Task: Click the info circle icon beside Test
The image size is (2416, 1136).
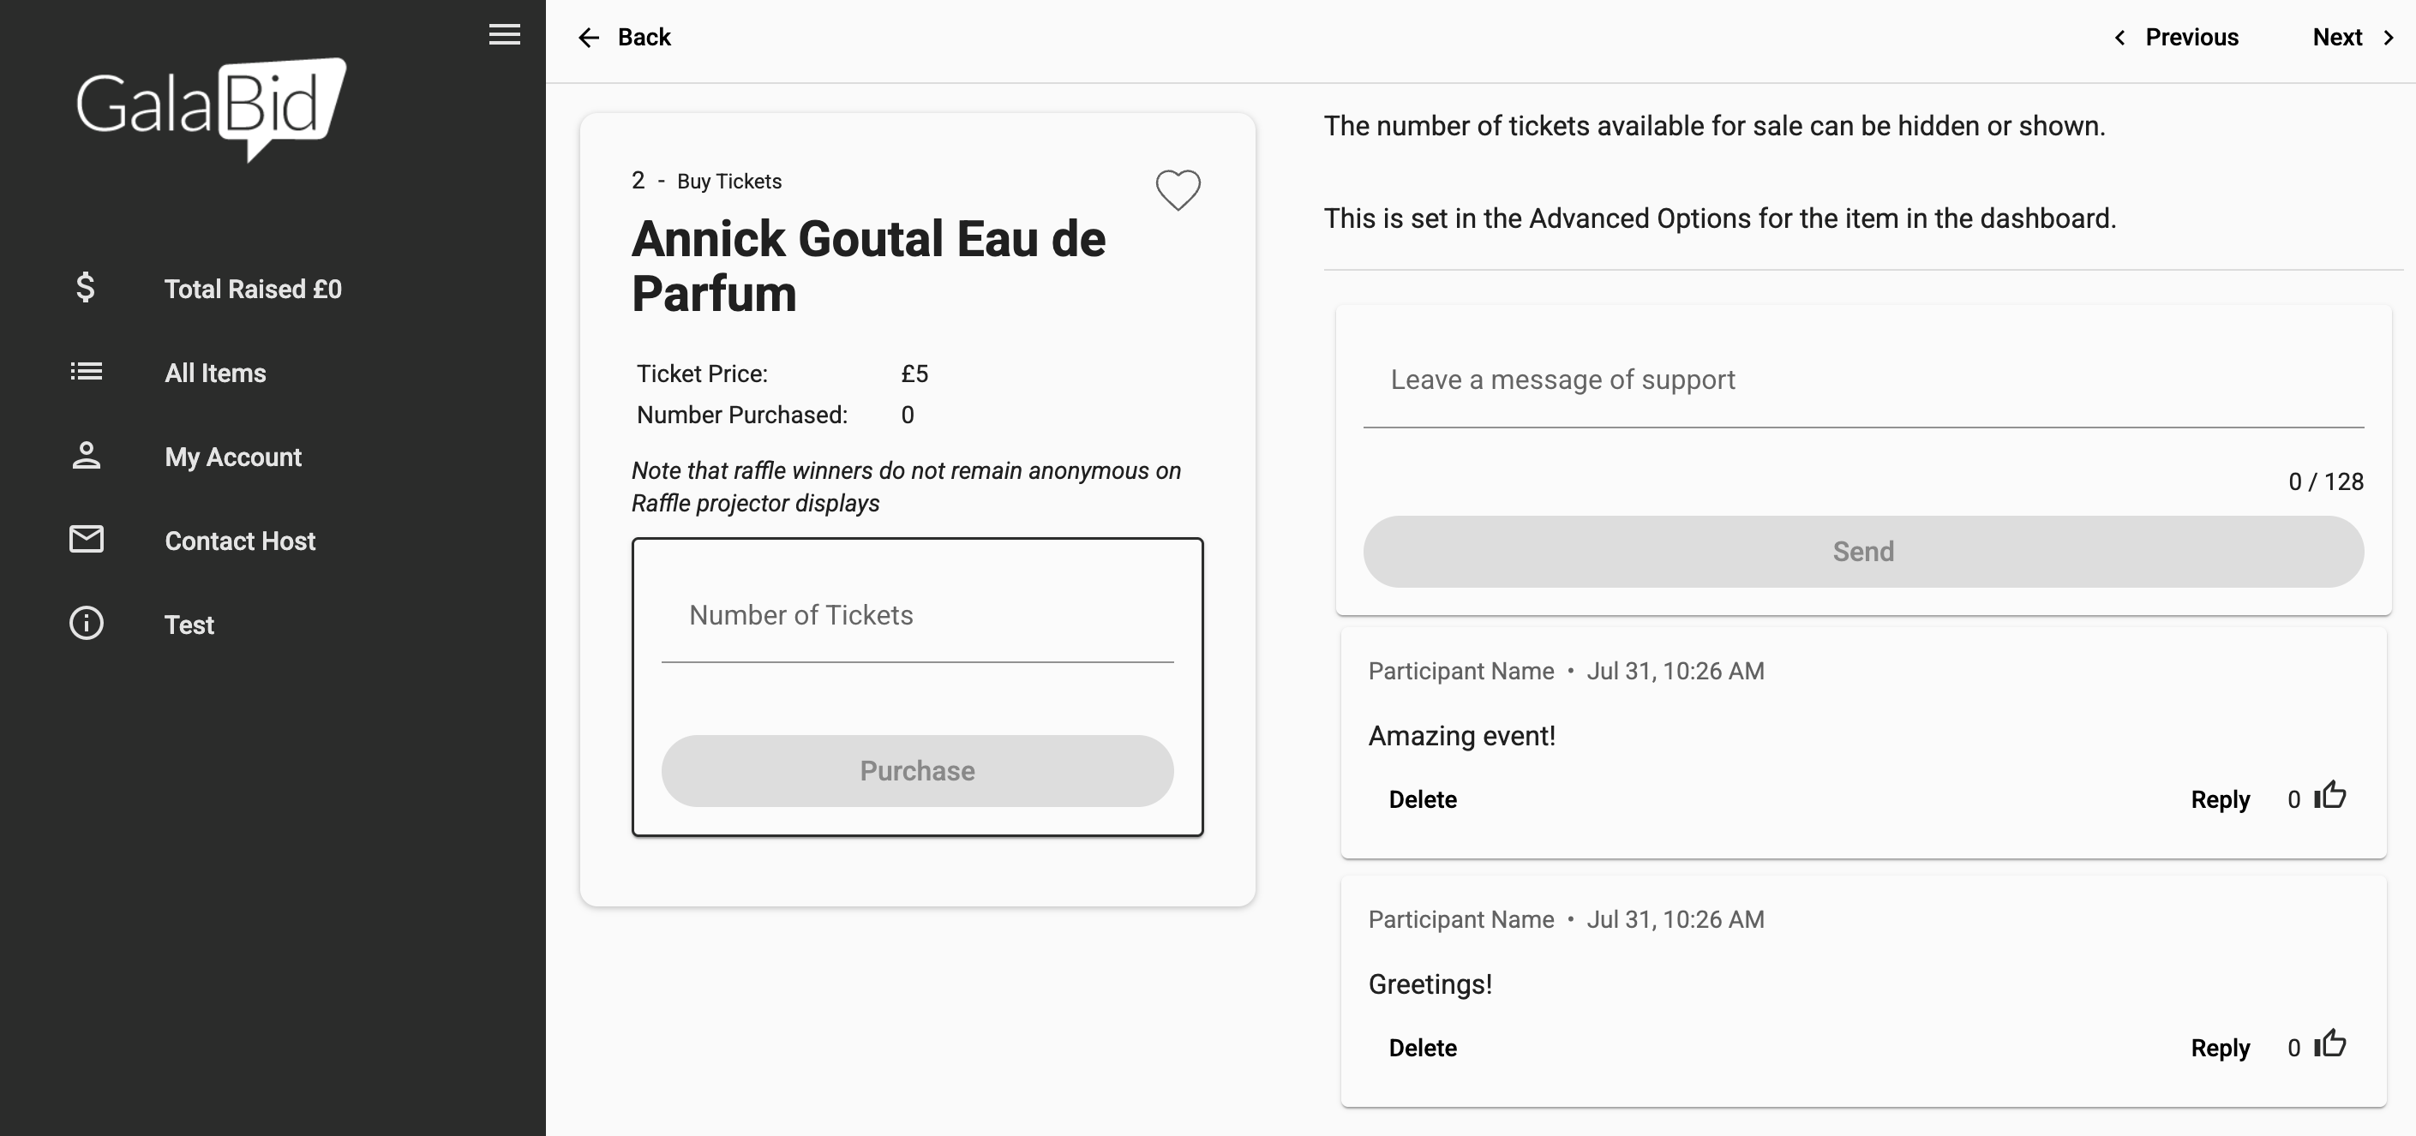Action: click(87, 624)
